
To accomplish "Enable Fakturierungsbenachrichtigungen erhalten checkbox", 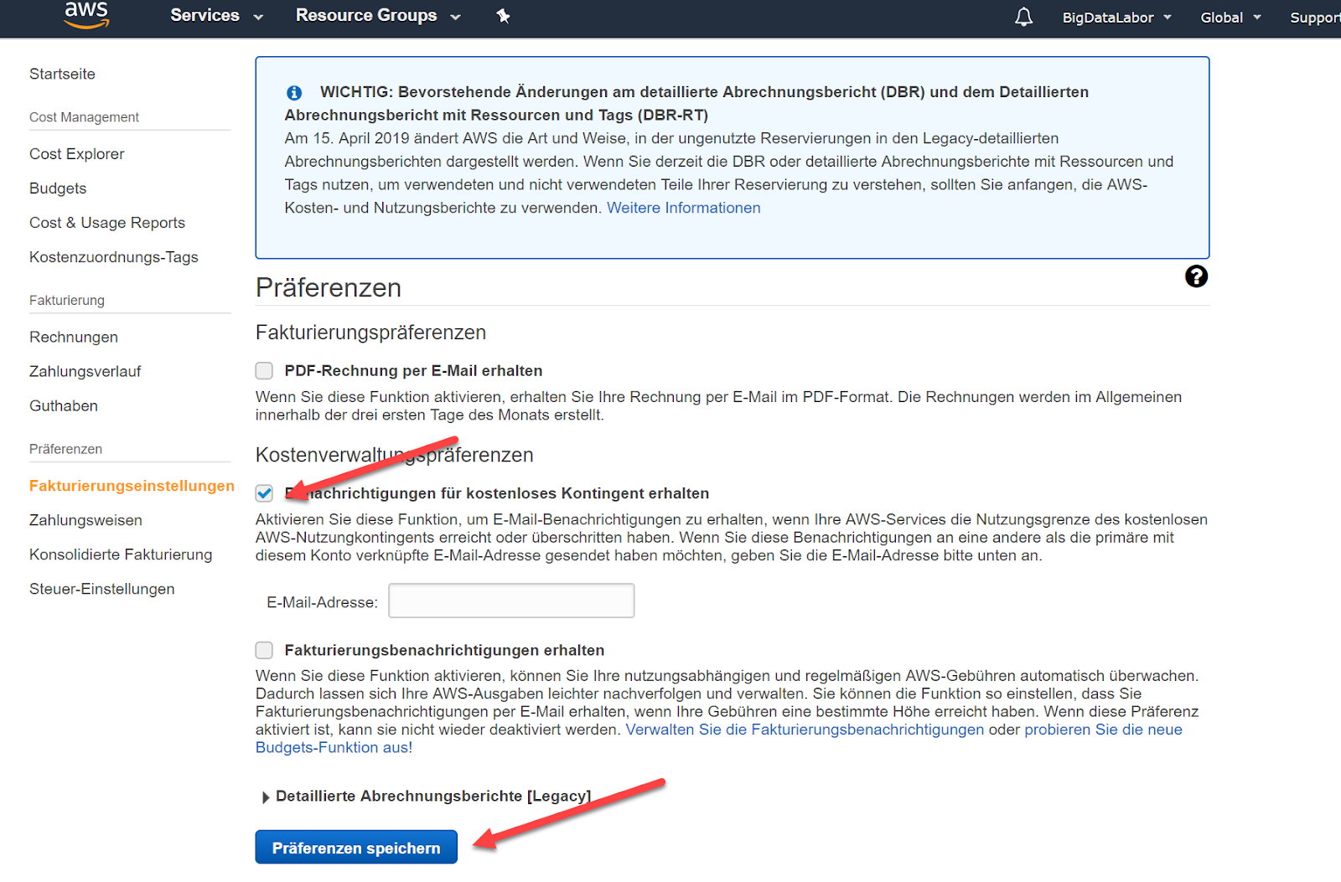I will click(264, 650).
